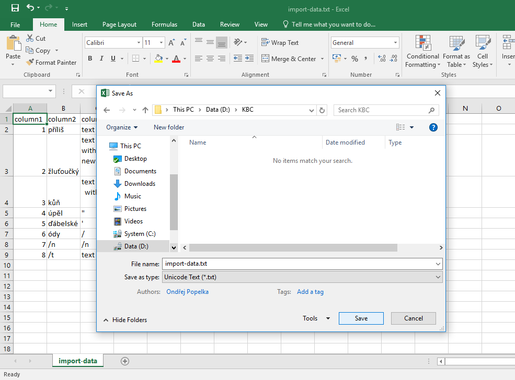Screen dimensions: 515x380
Task: Increase font size with large A icon
Action: point(171,43)
